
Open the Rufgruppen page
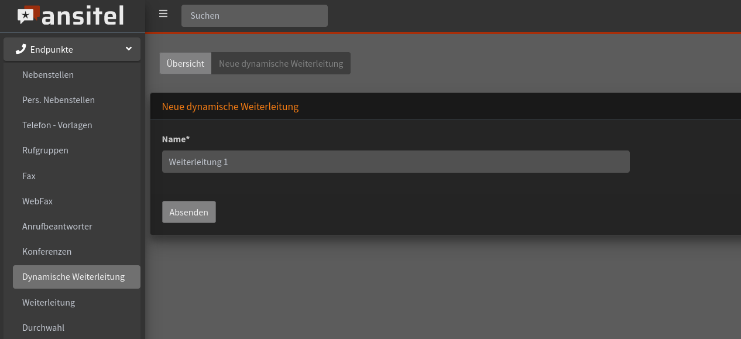point(45,150)
